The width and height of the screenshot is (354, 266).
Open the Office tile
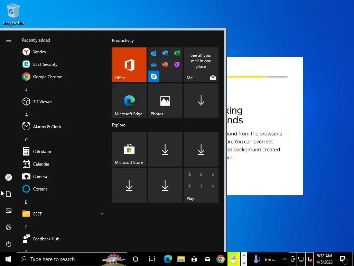coord(129,65)
